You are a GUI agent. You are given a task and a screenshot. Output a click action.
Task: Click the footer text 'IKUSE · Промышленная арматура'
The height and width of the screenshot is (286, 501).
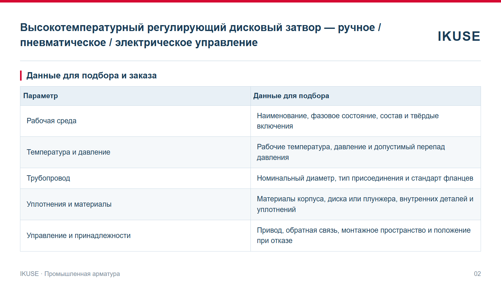pos(70,274)
